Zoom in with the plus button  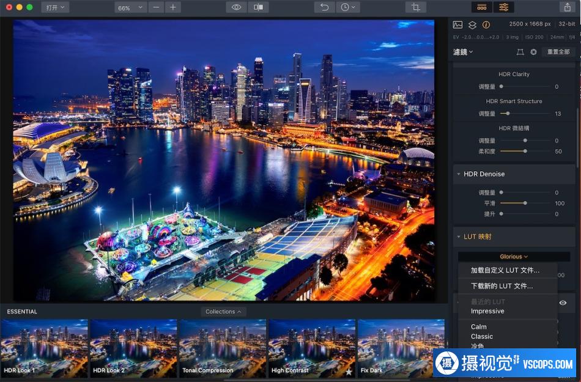(173, 7)
